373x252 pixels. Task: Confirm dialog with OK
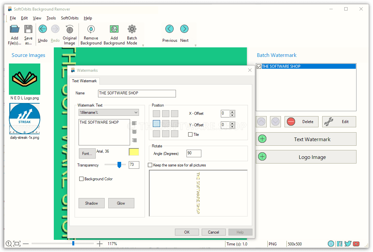coord(187,232)
